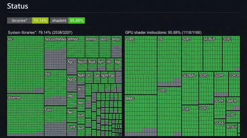The height and width of the screenshot is (138, 247).
Task: Click the SOPC shader instruction block
Action: tap(233, 117)
